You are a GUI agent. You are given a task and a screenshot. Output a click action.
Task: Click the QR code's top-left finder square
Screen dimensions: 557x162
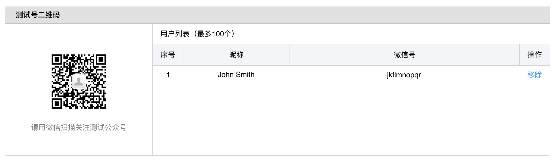(x=56, y=60)
